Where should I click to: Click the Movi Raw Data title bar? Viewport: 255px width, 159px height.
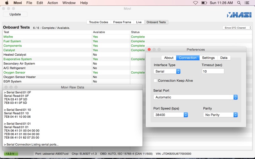73,87
